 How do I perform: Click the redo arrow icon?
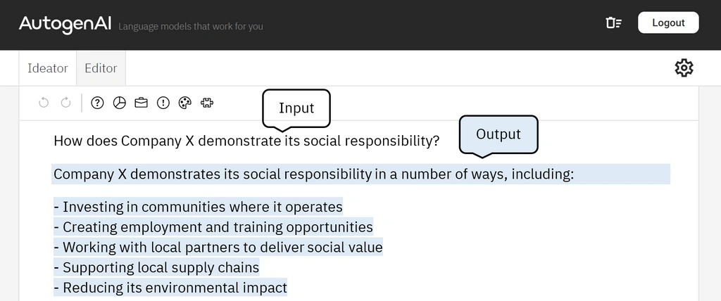[65, 103]
